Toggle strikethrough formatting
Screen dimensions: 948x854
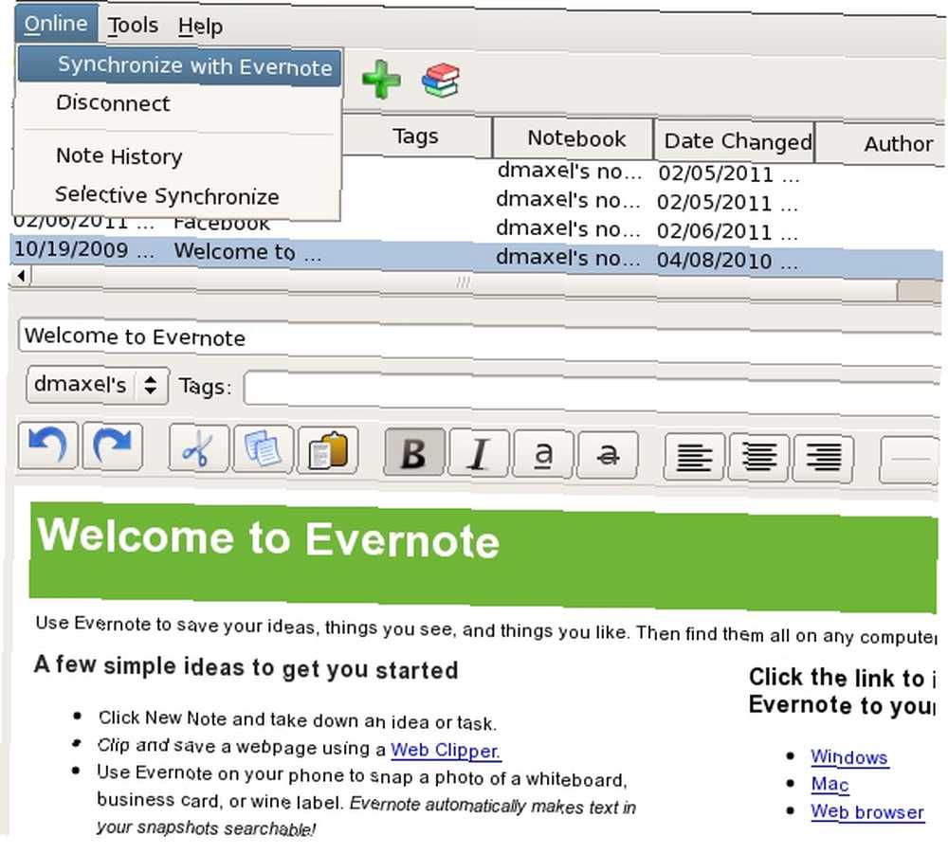(x=608, y=455)
